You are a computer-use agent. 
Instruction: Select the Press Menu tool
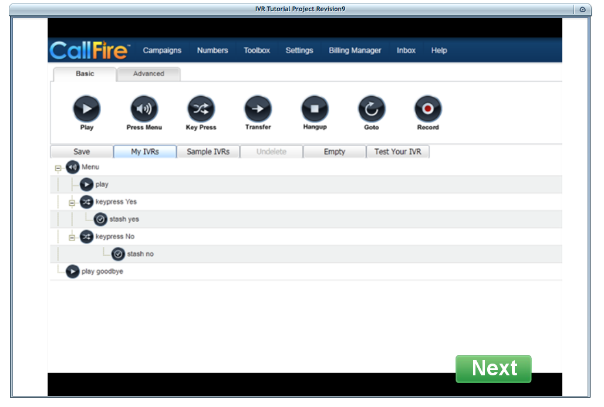[144, 108]
